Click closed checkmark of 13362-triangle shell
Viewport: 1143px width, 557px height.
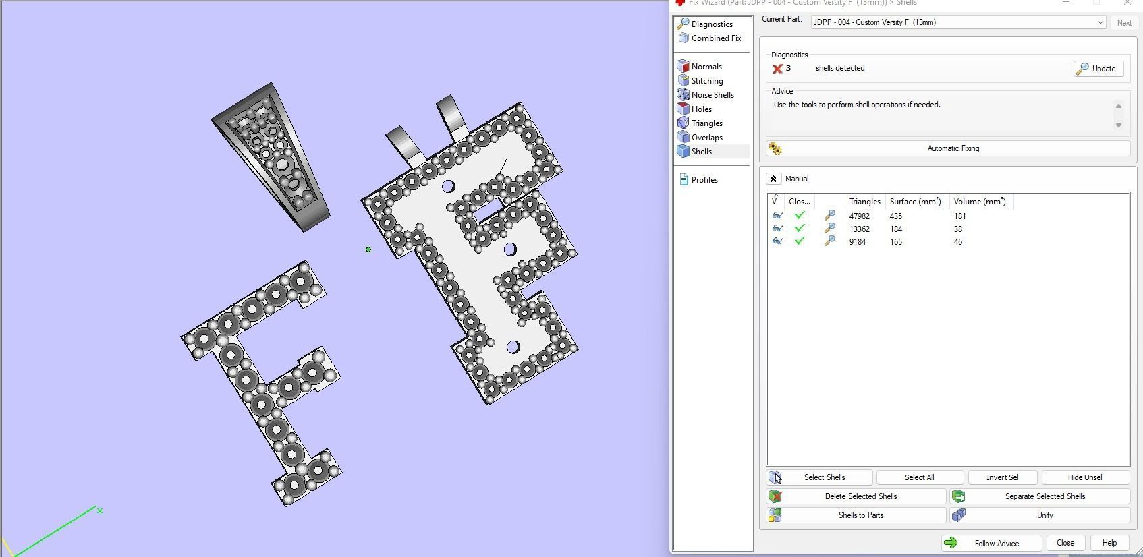click(800, 229)
